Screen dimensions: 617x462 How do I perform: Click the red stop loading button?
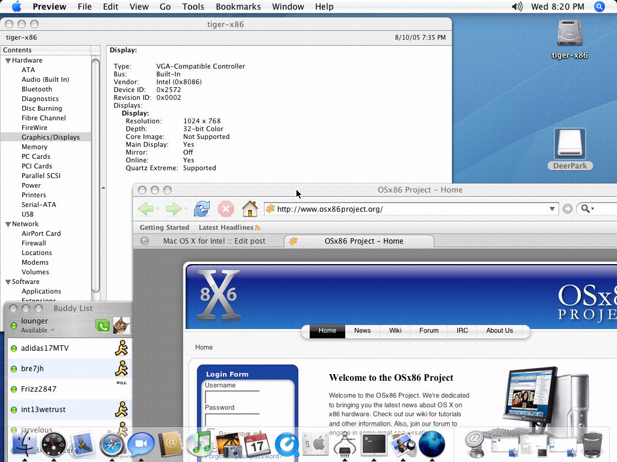pos(226,209)
